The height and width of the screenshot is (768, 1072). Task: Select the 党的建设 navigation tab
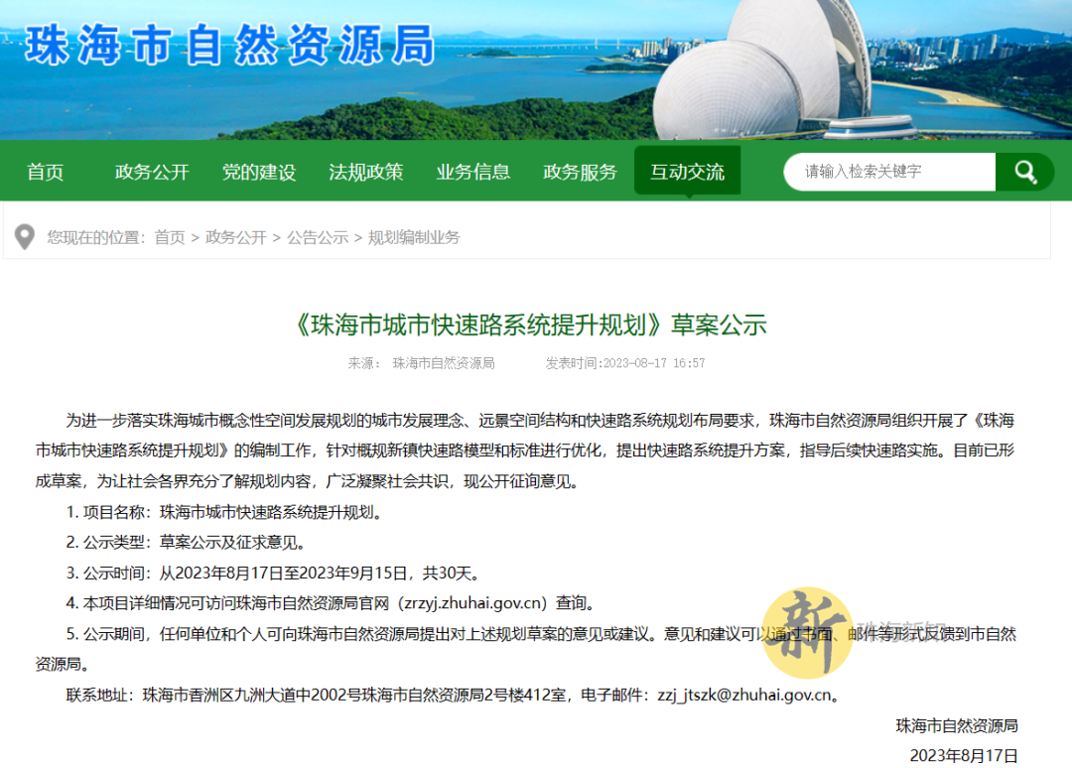258,172
